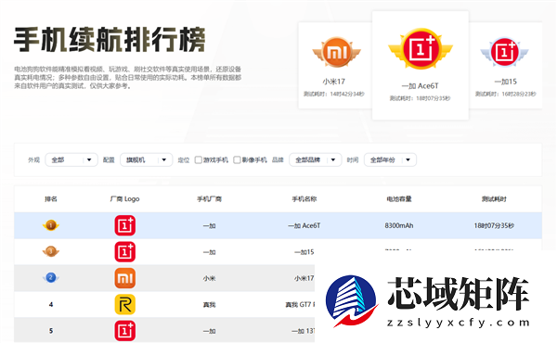Click the 厂商 Logo column header
557x343 pixels.
[x=125, y=199]
